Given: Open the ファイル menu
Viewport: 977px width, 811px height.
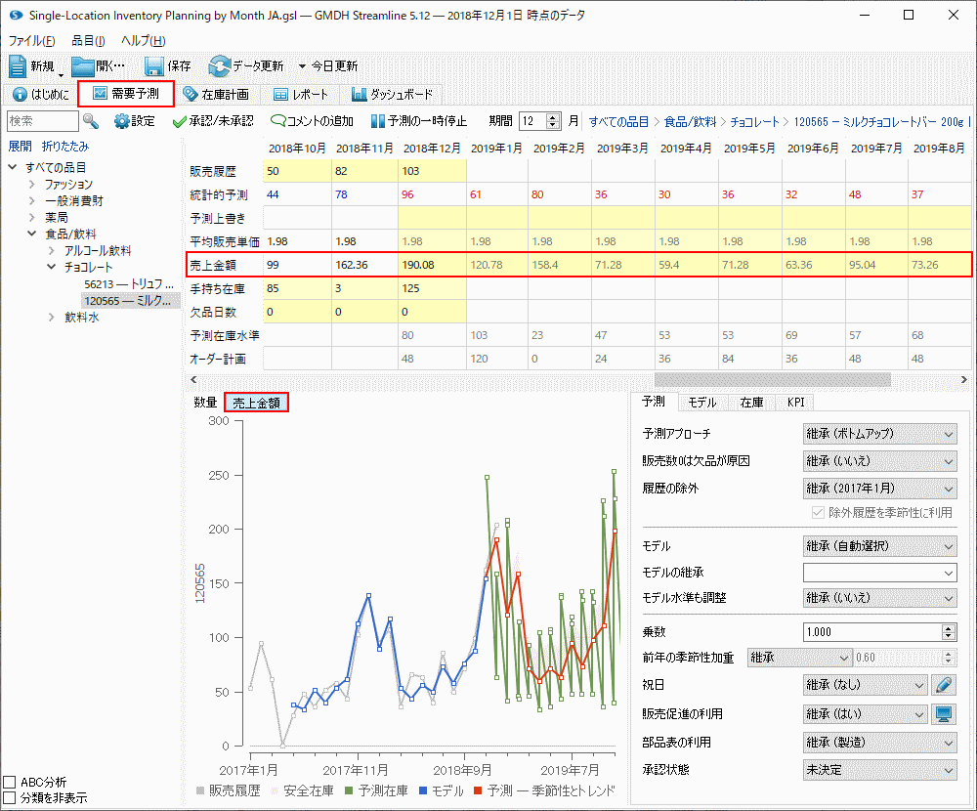Looking at the screenshot, I should pos(32,41).
